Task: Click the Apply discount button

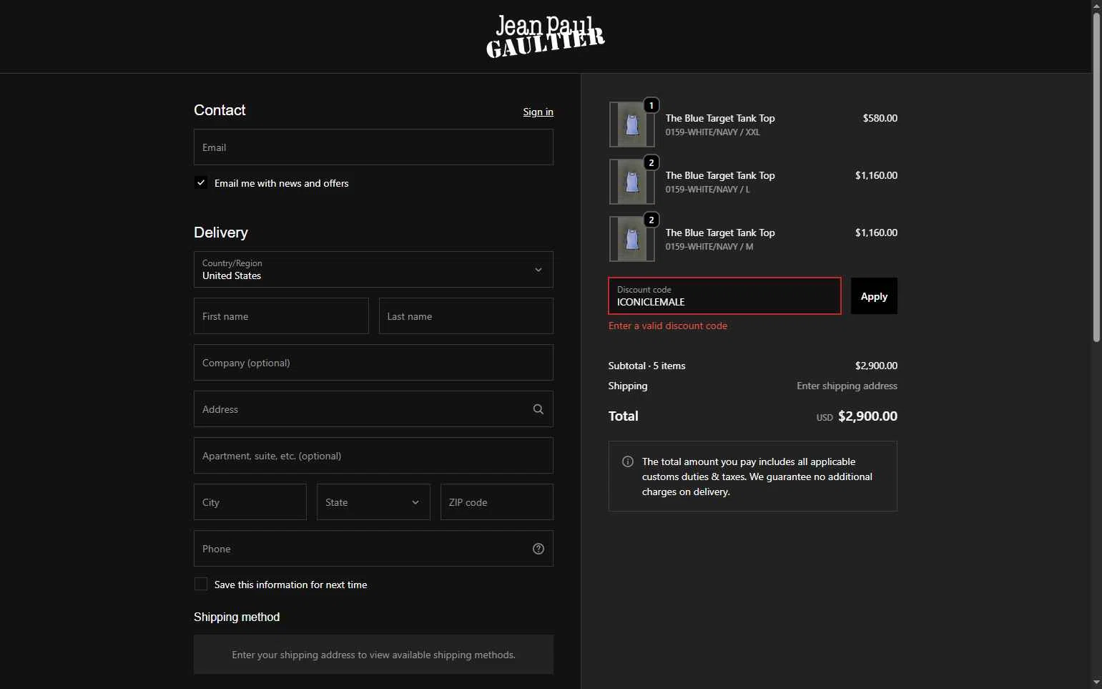Action: (x=874, y=296)
